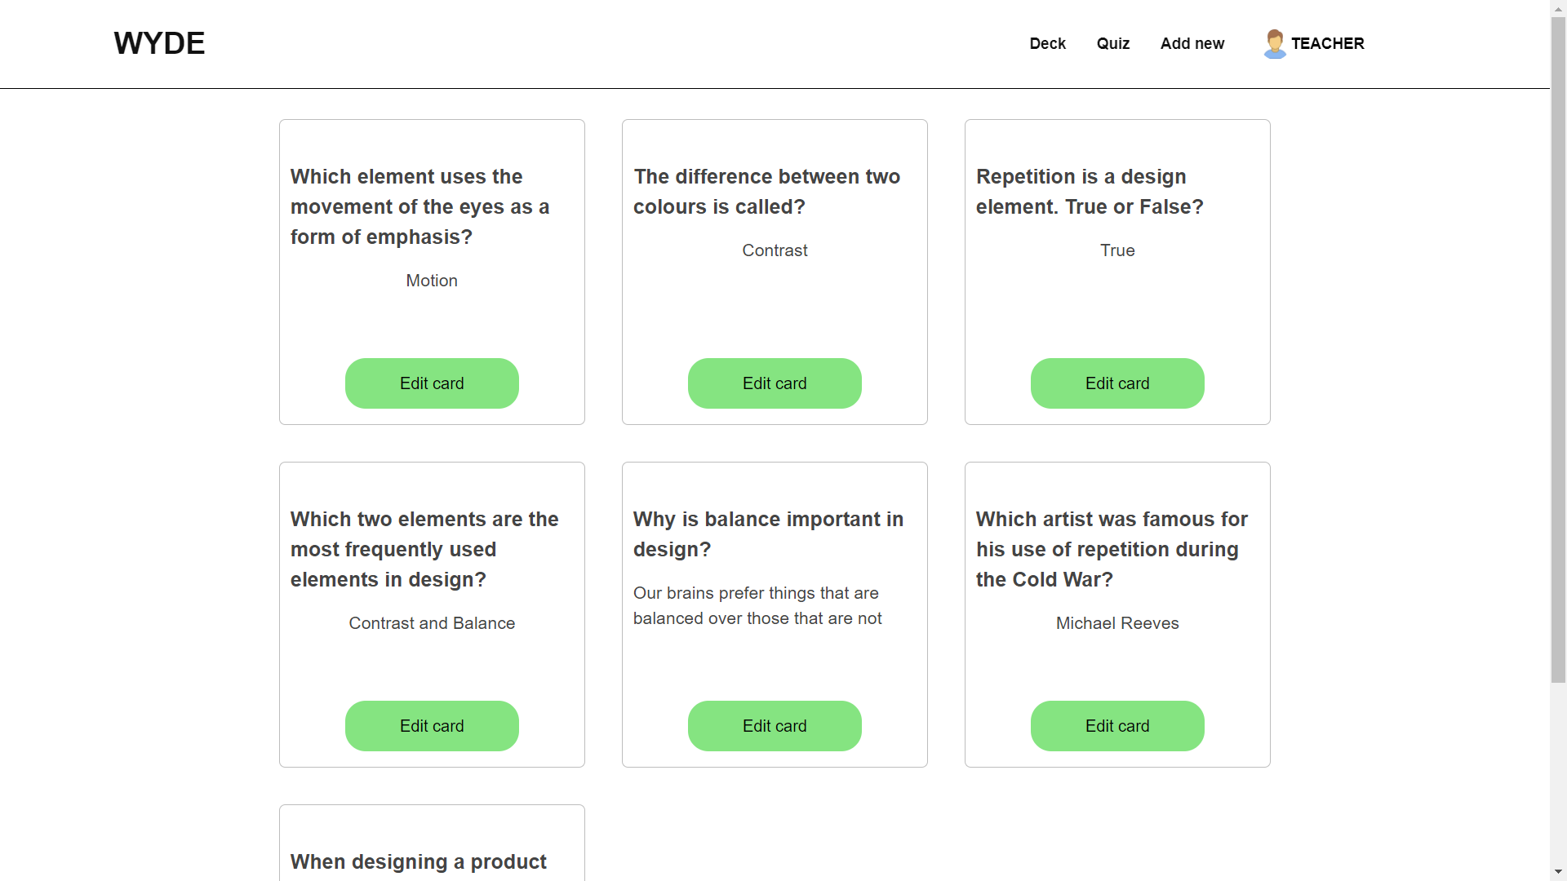1567x881 pixels.
Task: Click the teacher avatar icon
Action: 1274,44
